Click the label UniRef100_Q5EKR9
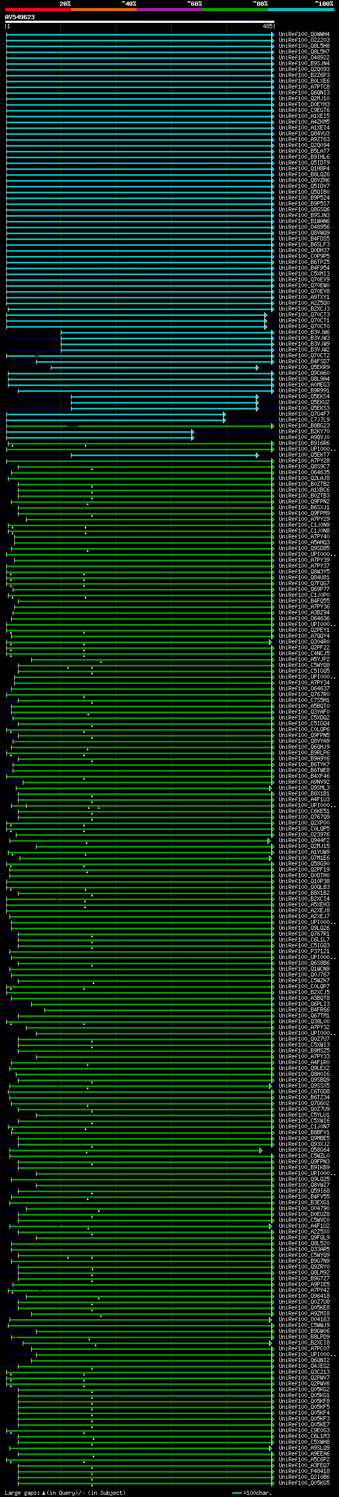This screenshot has height=1497, width=339. tap(304, 367)
